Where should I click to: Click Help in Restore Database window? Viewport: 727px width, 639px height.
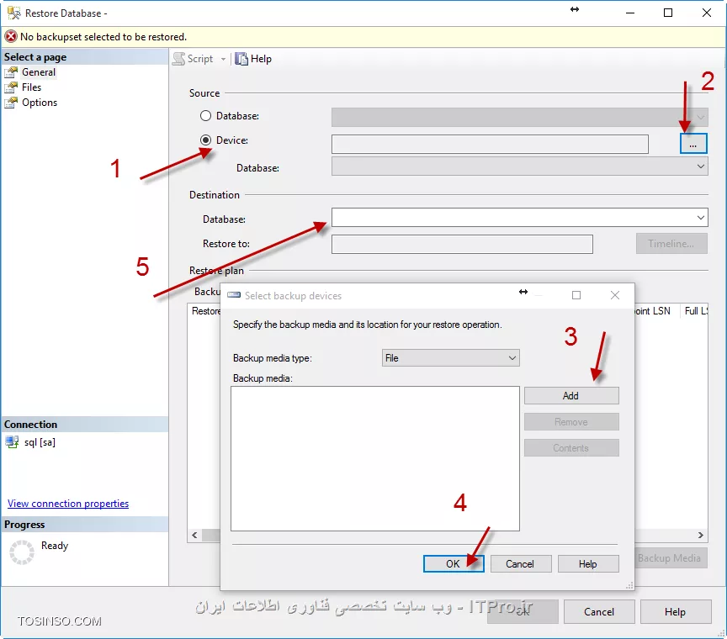676,611
